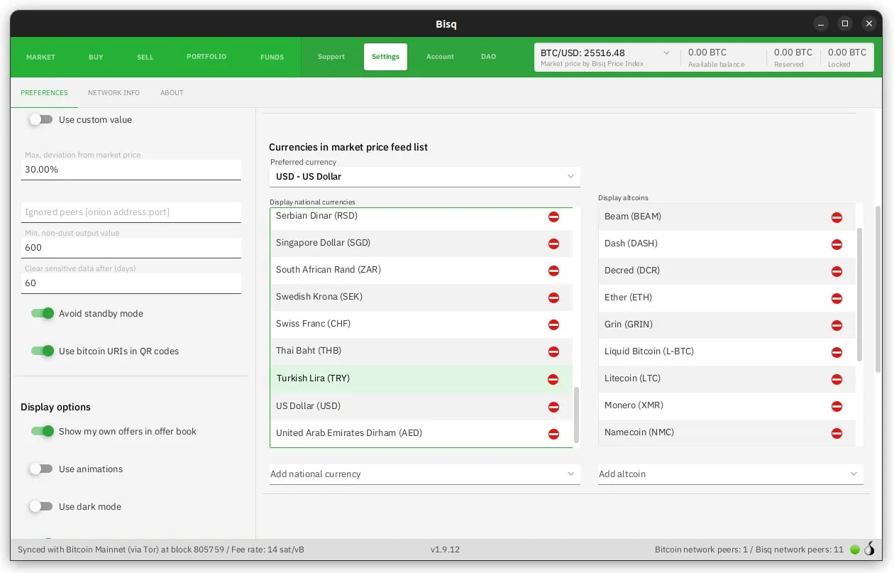Remove Serbian Dinar (RSD) from list
This screenshot has height=573, width=894.
click(553, 217)
